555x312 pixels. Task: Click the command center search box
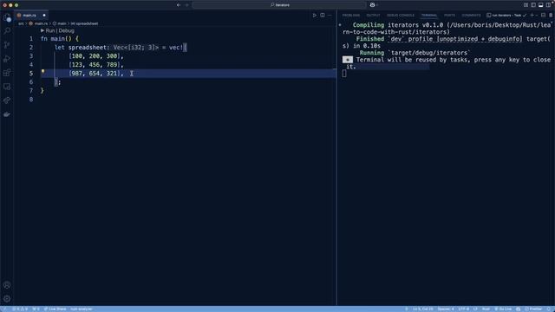[x=279, y=5]
